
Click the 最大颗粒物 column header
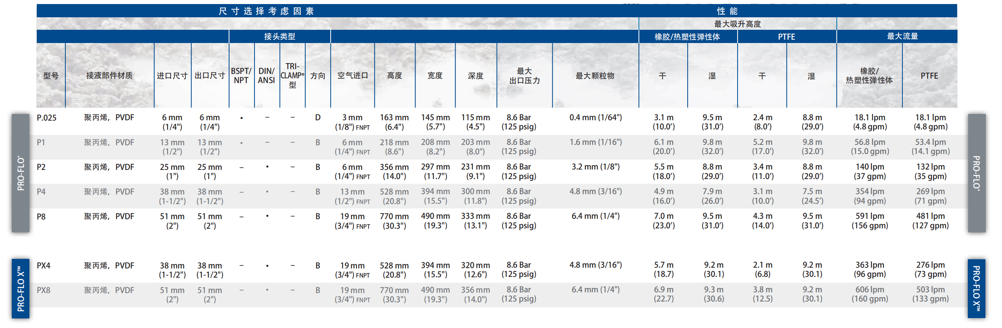(595, 75)
